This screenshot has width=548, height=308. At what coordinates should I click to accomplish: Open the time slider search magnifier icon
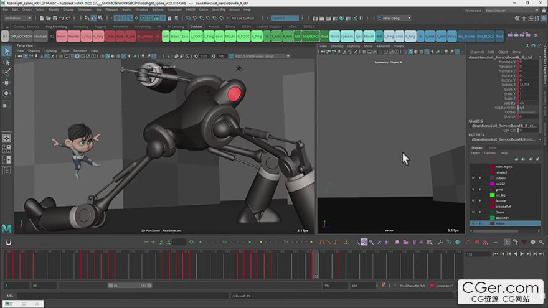pyautogui.click(x=541, y=241)
